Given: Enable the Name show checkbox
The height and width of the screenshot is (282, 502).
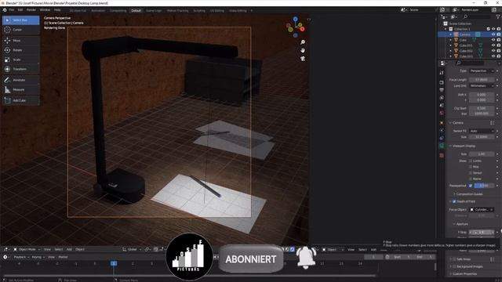Looking at the screenshot, I should (x=471, y=179).
